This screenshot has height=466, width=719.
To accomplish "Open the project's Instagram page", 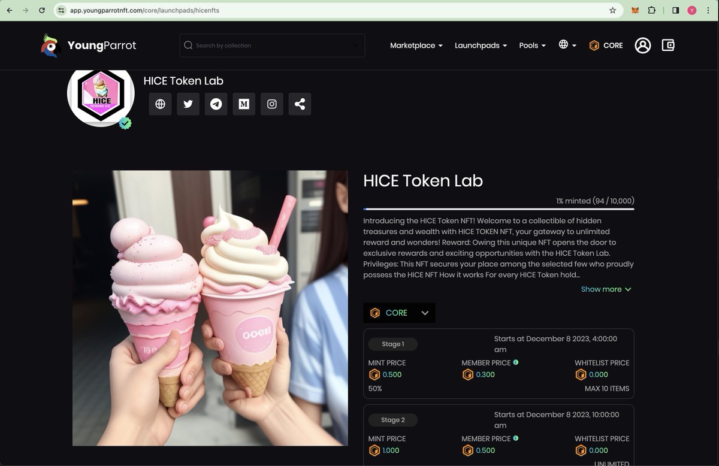I will point(271,104).
